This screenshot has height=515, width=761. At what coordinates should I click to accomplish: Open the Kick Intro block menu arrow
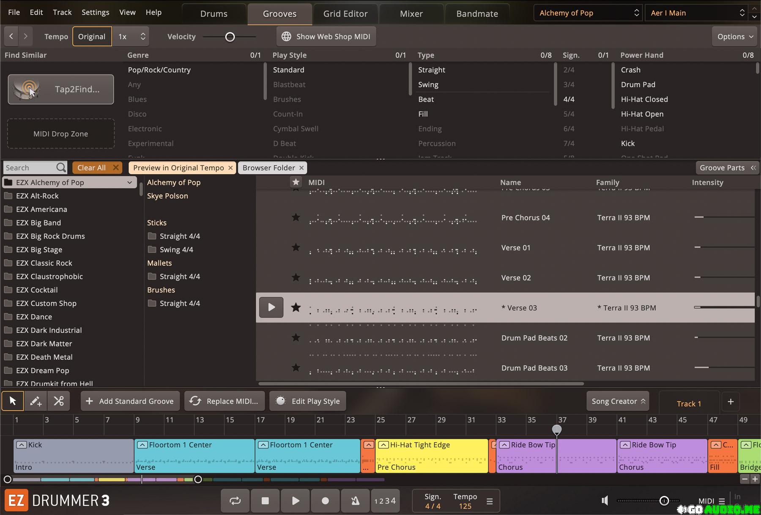(22, 445)
